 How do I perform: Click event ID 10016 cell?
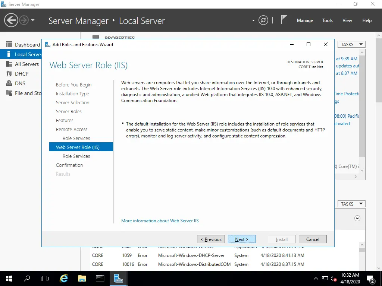click(128, 264)
